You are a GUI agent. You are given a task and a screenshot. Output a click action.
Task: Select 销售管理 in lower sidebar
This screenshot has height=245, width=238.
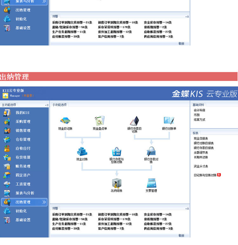(x=23, y=130)
